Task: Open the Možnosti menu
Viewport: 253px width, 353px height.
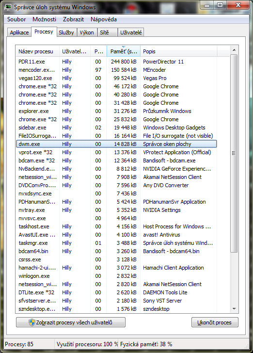Action: pyautogui.click(x=44, y=19)
